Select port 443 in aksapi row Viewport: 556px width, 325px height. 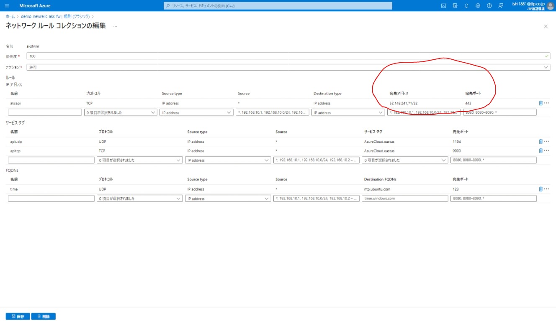pyautogui.click(x=468, y=103)
